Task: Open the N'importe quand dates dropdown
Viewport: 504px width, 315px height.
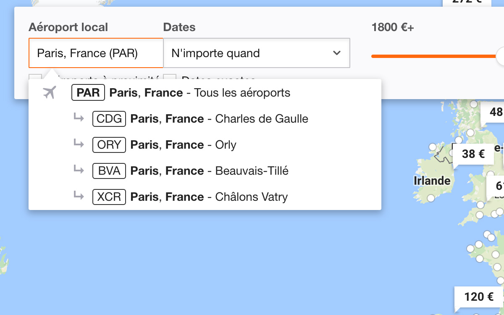Action: [256, 53]
